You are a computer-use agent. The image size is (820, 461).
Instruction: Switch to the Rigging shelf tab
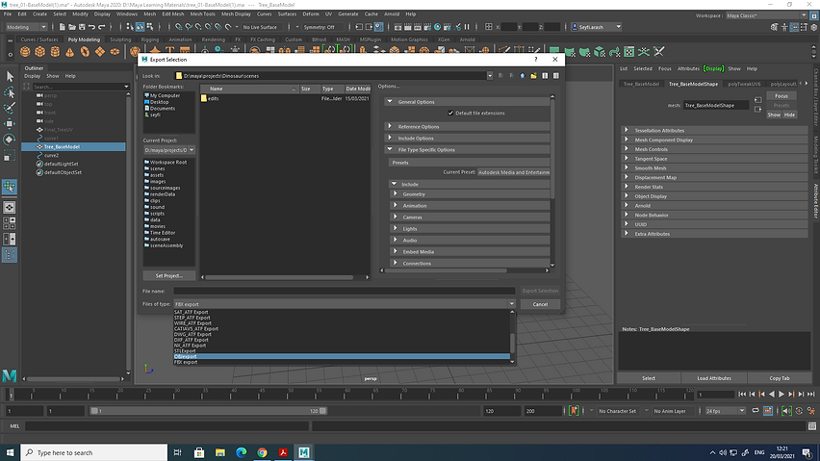(149, 39)
